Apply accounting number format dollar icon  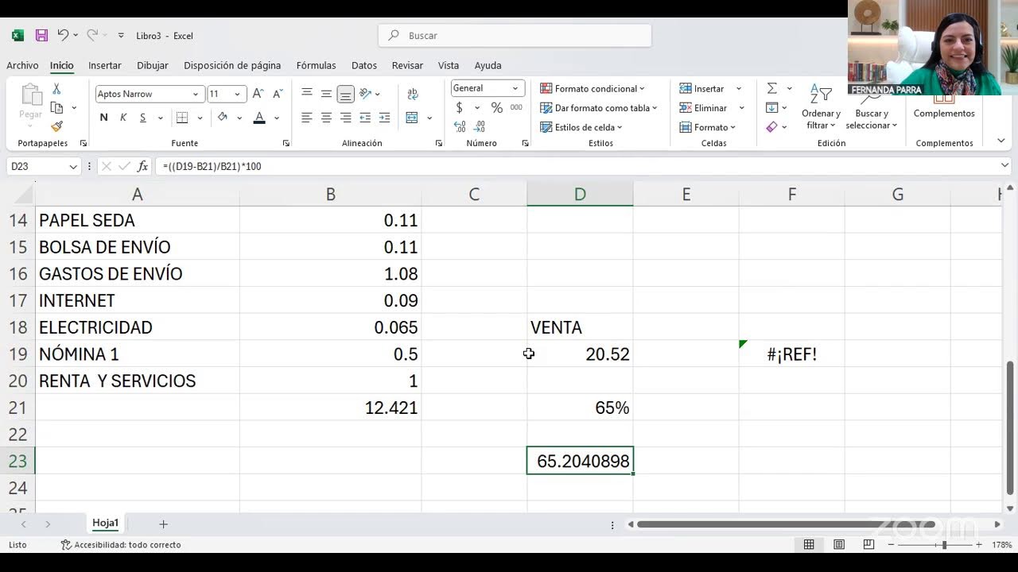coord(459,108)
